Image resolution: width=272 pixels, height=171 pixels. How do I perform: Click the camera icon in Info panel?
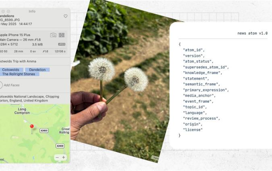(53, 35)
